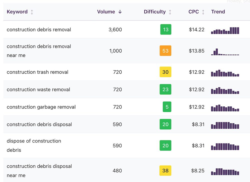
Task: Click the $8.25 CPC value
Action: (198, 171)
